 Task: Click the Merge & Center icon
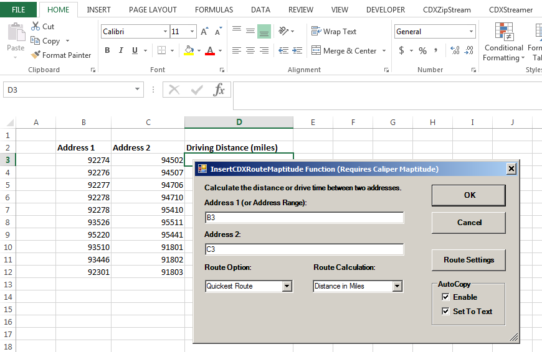click(316, 51)
